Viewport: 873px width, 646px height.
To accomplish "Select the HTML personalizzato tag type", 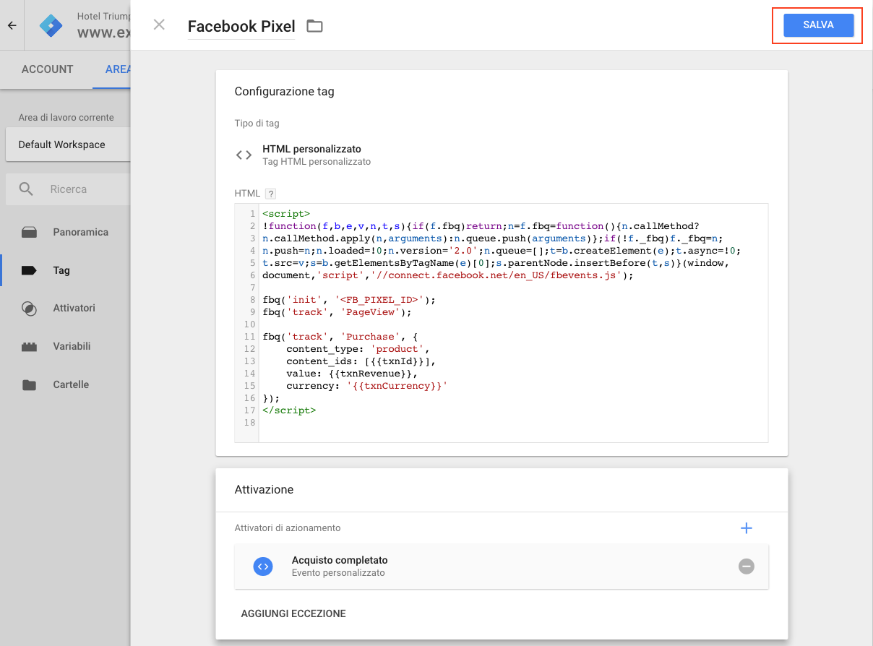I will 311,155.
